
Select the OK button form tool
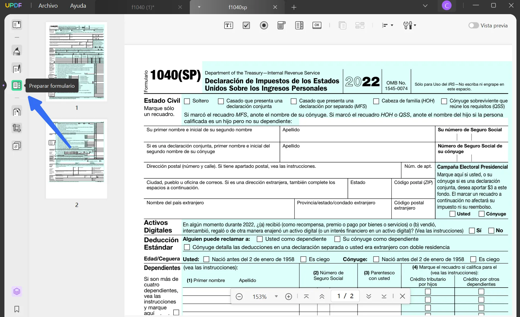coord(317,25)
